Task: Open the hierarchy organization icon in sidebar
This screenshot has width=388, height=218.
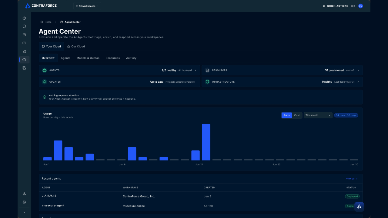Action: click(x=24, y=194)
